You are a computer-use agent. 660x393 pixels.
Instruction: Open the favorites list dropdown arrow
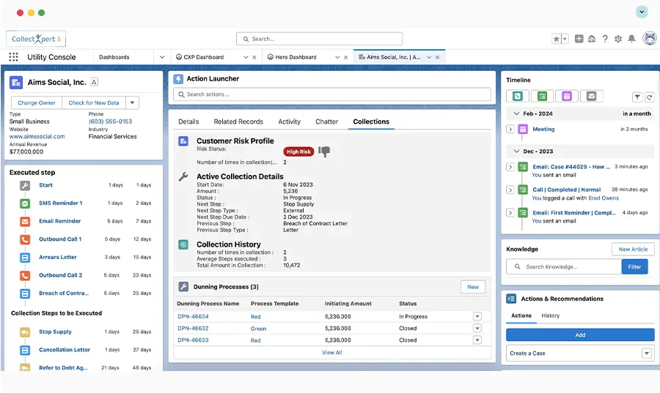pos(565,39)
